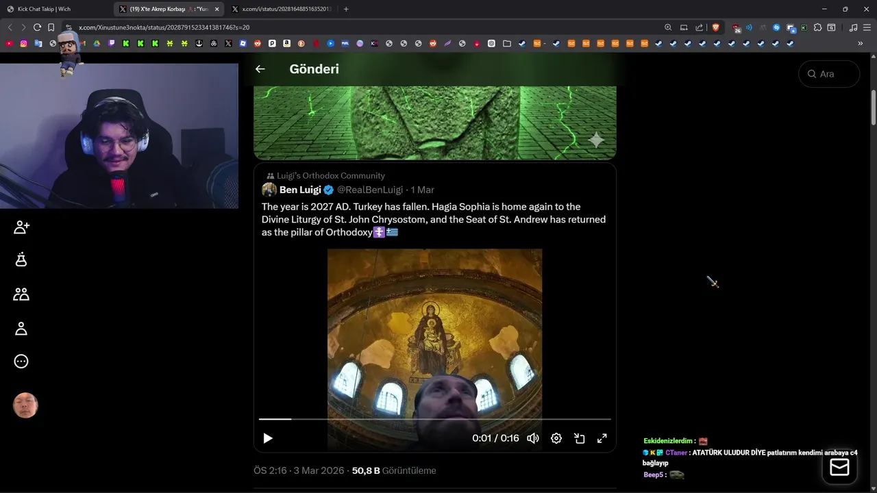Mute the video with the speaker icon
Screen dimensions: 877x493
point(532,438)
